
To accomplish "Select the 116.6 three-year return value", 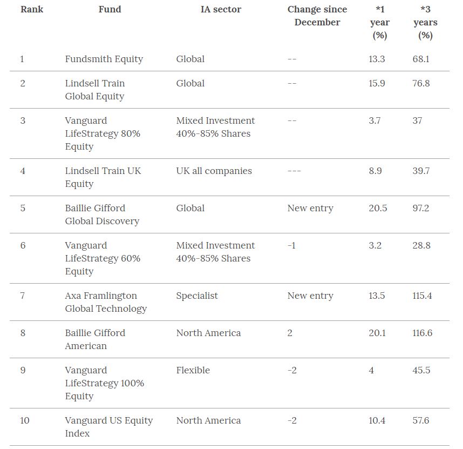I will [x=422, y=333].
